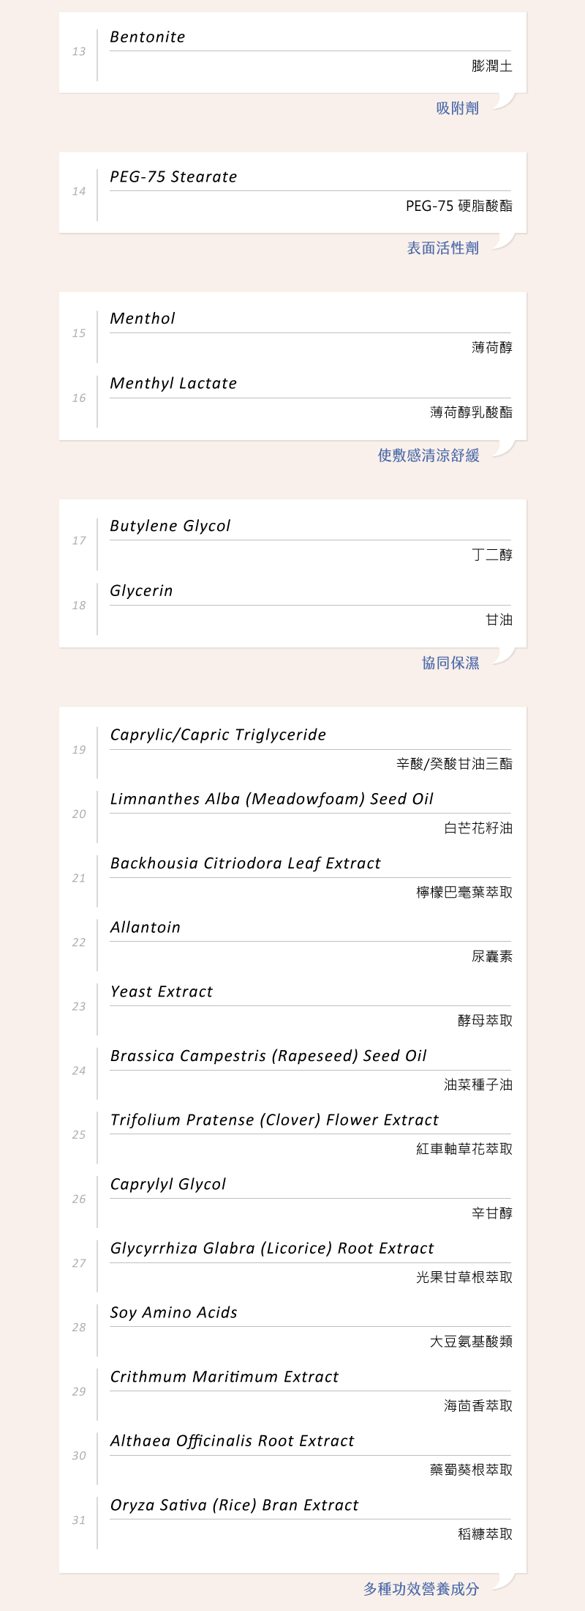Click Oryza Sativa (Rice) Bran Extract

point(234,1506)
